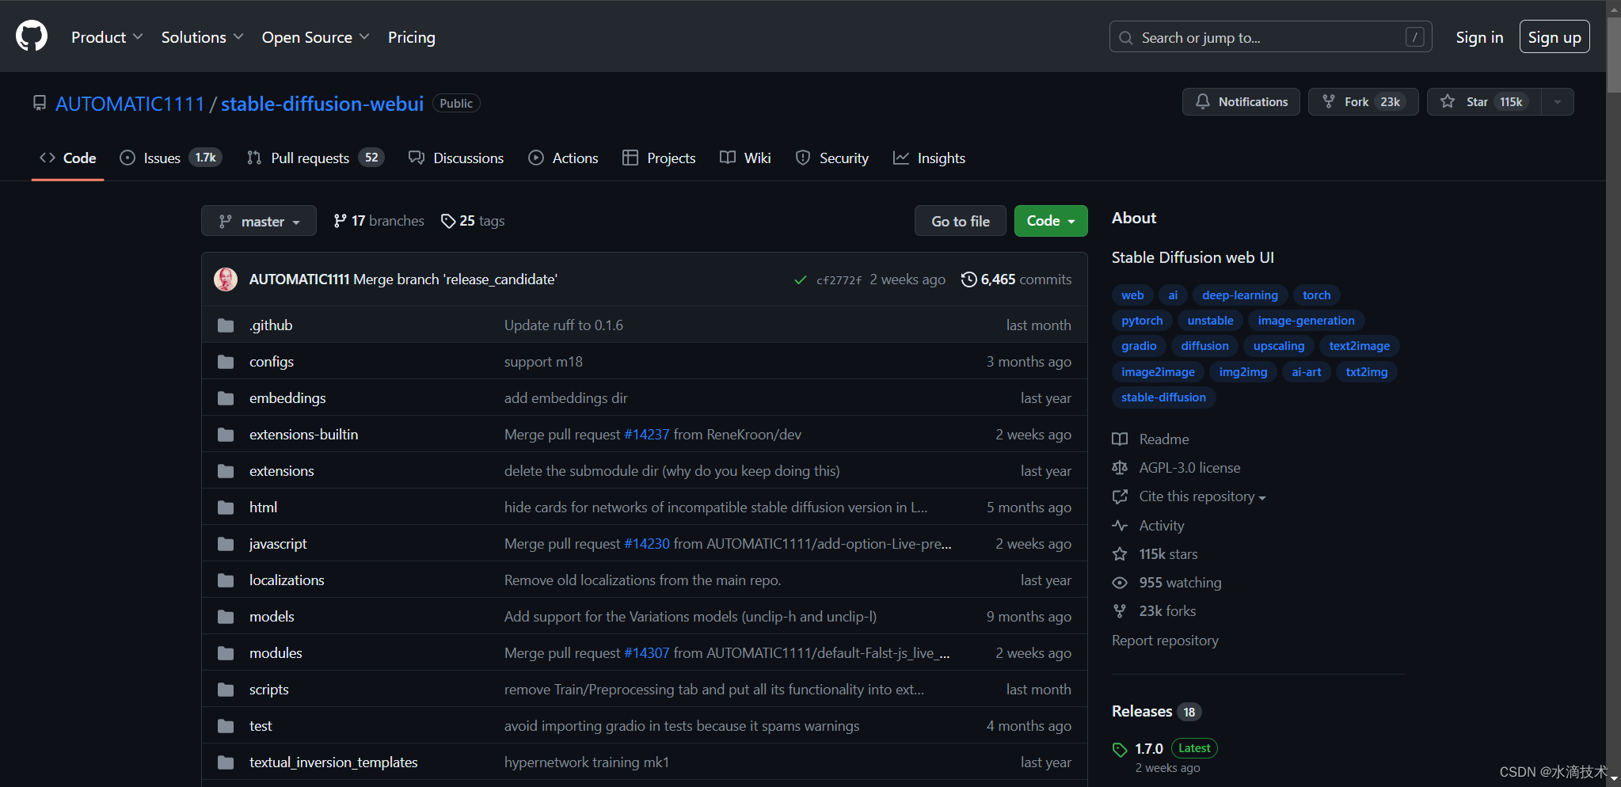The width and height of the screenshot is (1621, 787).
Task: Click the branches icon beside 17 branches
Action: point(341,221)
